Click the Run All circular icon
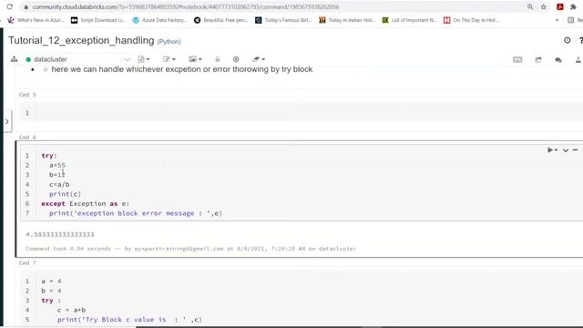The image size is (583, 328). coord(236,59)
